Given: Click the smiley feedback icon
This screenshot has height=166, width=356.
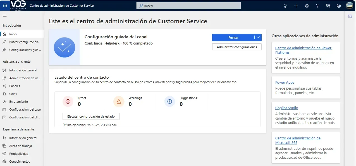Looking at the screenshot, I should [339, 6].
